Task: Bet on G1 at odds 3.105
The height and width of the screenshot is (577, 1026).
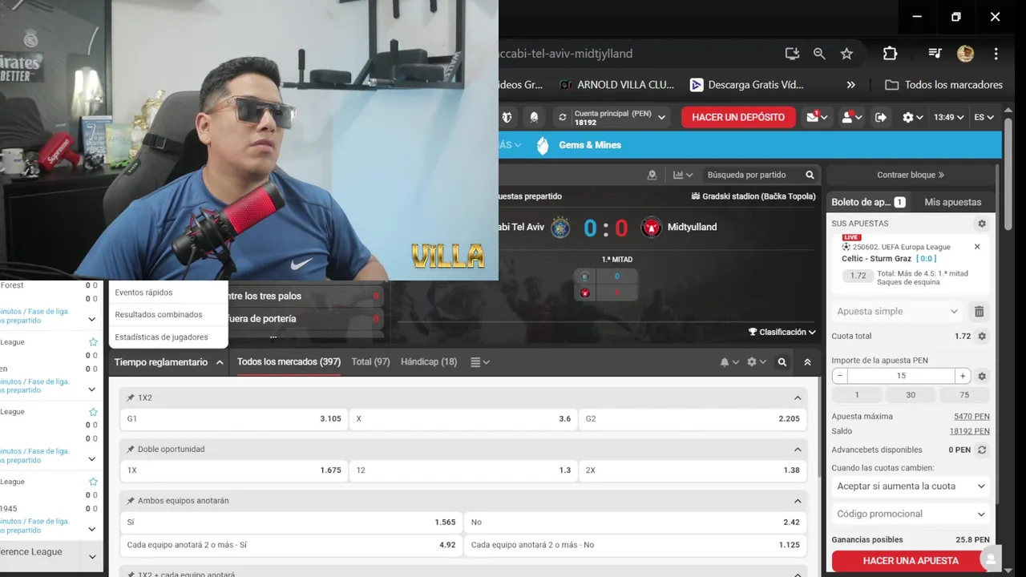Action: 234,418
